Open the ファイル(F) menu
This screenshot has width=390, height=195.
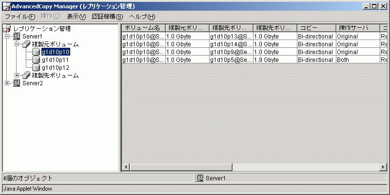tap(20, 17)
